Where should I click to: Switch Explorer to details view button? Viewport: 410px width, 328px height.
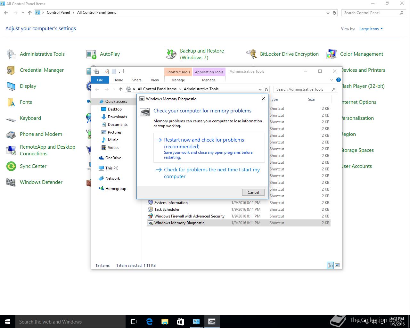point(330,265)
